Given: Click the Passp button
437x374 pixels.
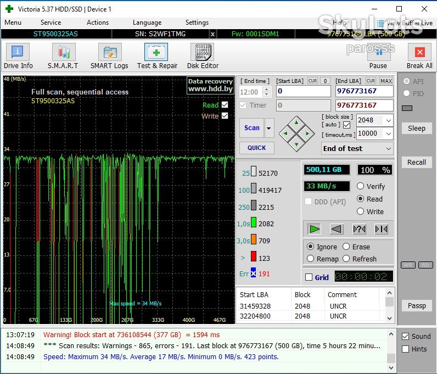Looking at the screenshot, I should pos(417,306).
